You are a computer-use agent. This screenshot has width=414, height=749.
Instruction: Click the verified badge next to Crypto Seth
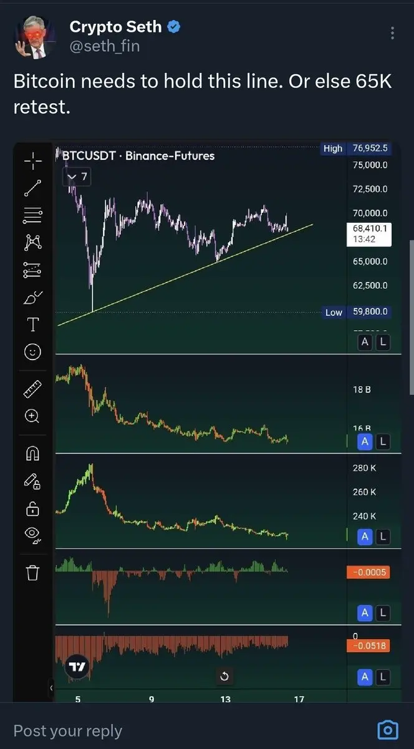click(x=175, y=27)
